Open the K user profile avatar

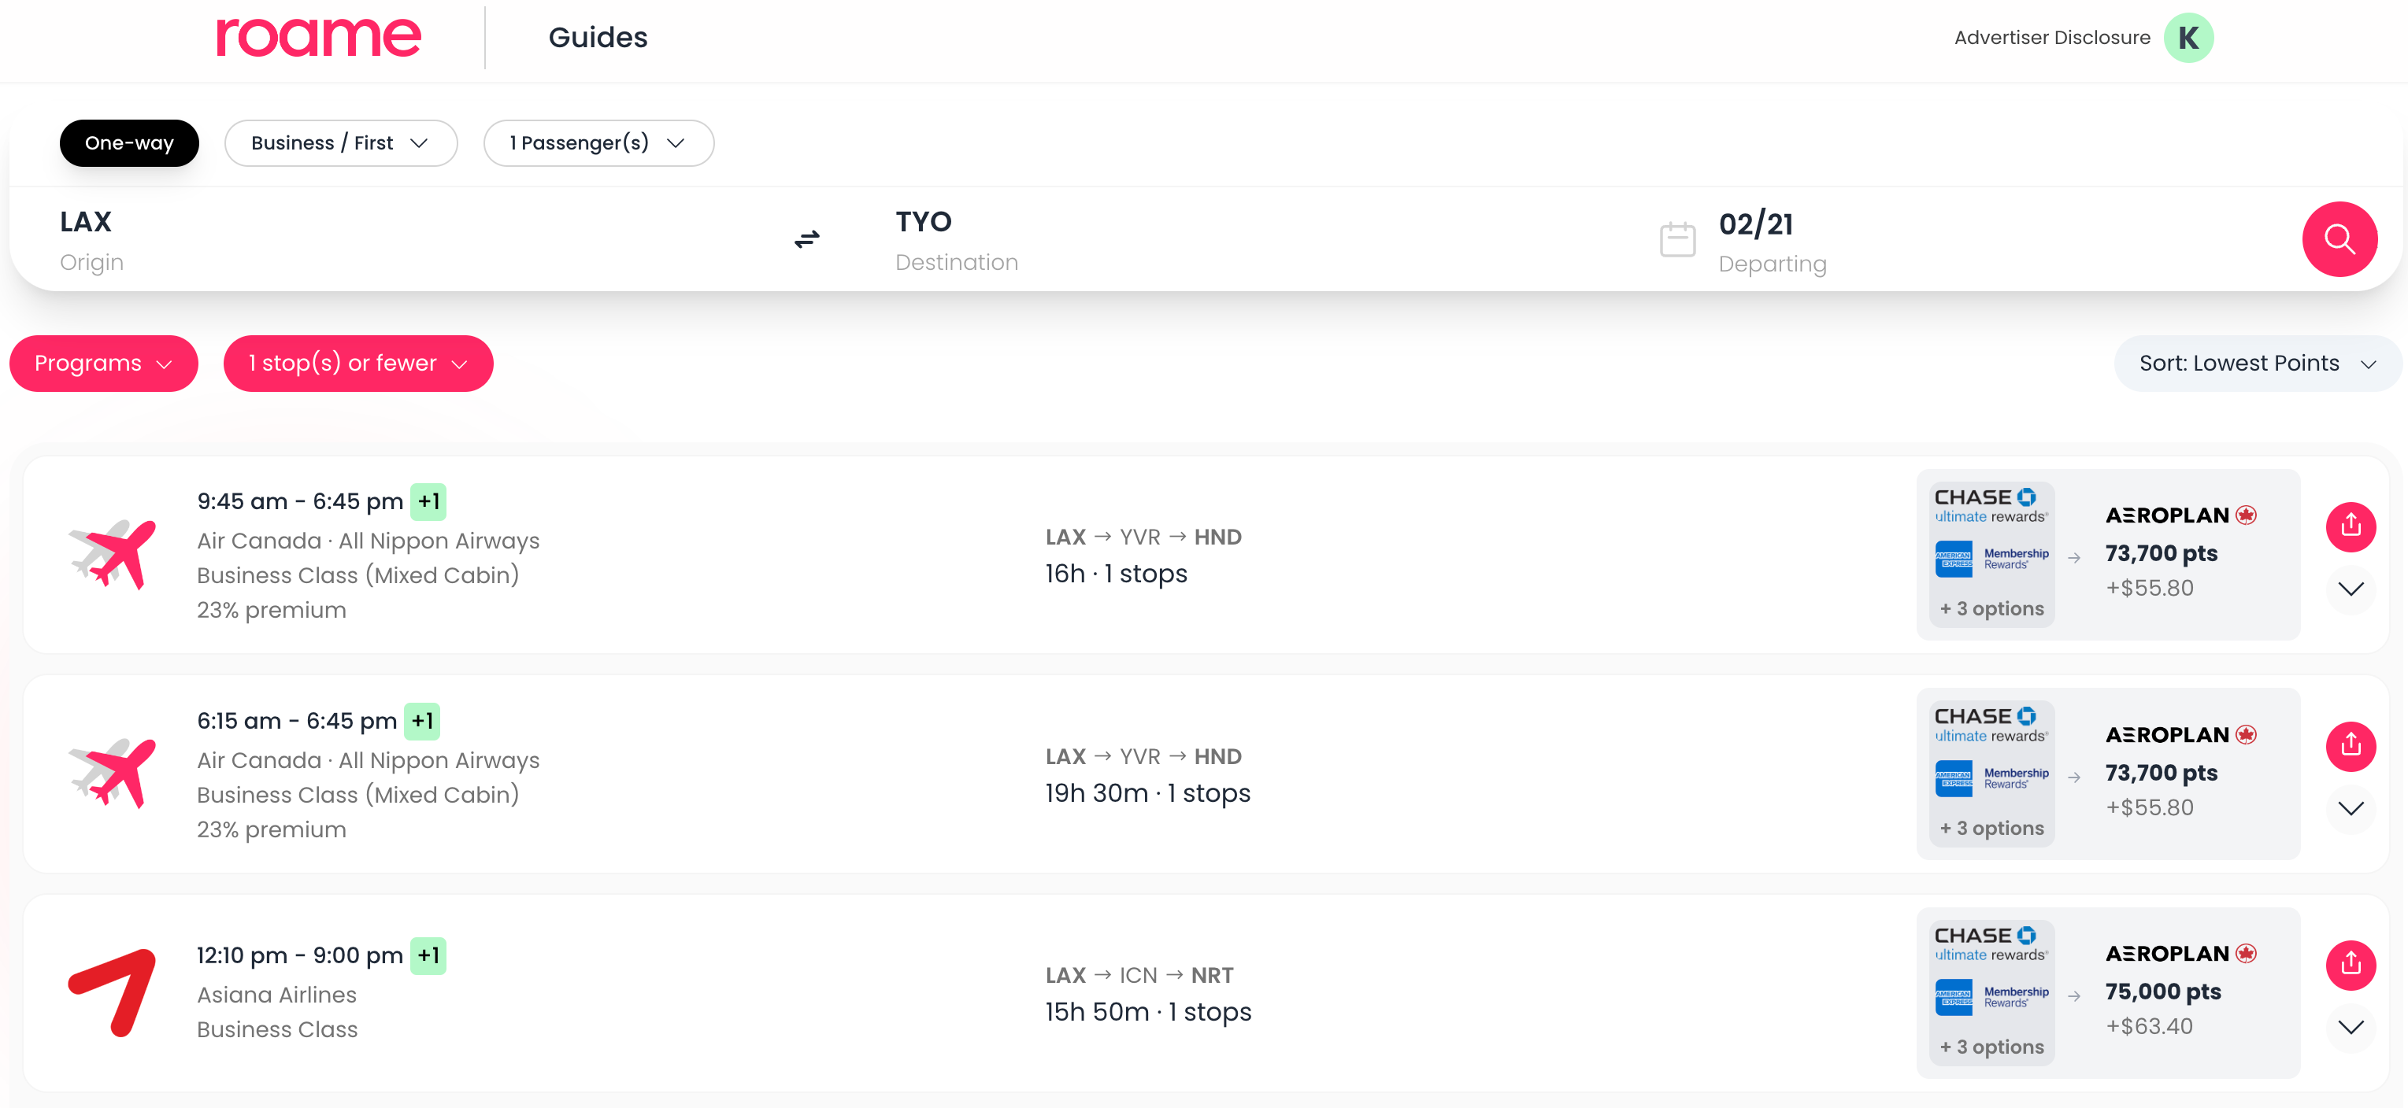click(2188, 37)
